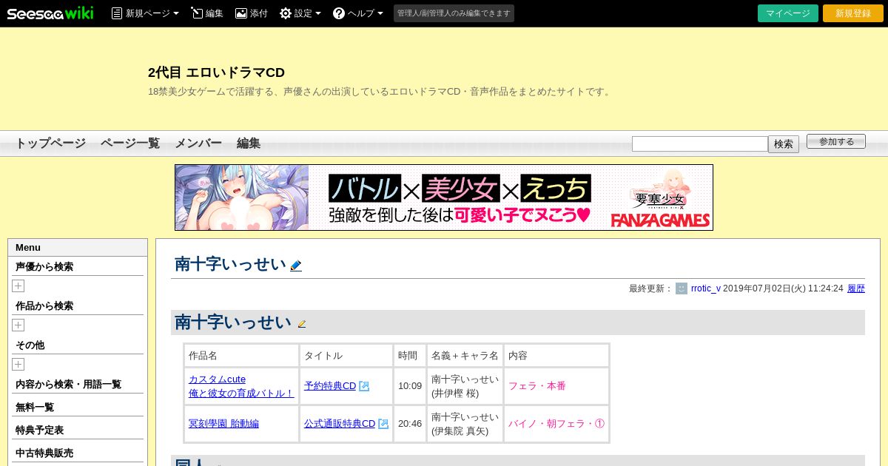The image size is (888, 466).
Task: Open the ヘルプ help dropdown
Action: click(x=358, y=13)
